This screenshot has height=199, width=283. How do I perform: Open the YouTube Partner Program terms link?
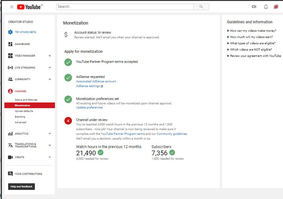(123, 134)
